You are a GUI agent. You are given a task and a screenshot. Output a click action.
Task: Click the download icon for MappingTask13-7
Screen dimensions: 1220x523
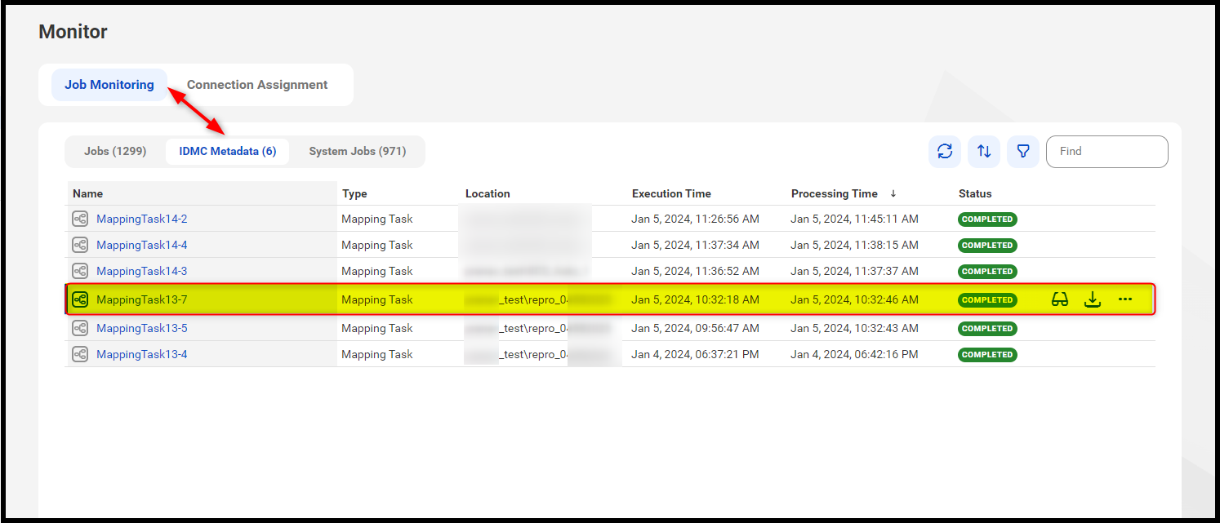click(1093, 299)
